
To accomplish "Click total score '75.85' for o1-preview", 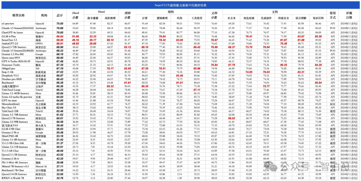I will click(x=59, y=23).
